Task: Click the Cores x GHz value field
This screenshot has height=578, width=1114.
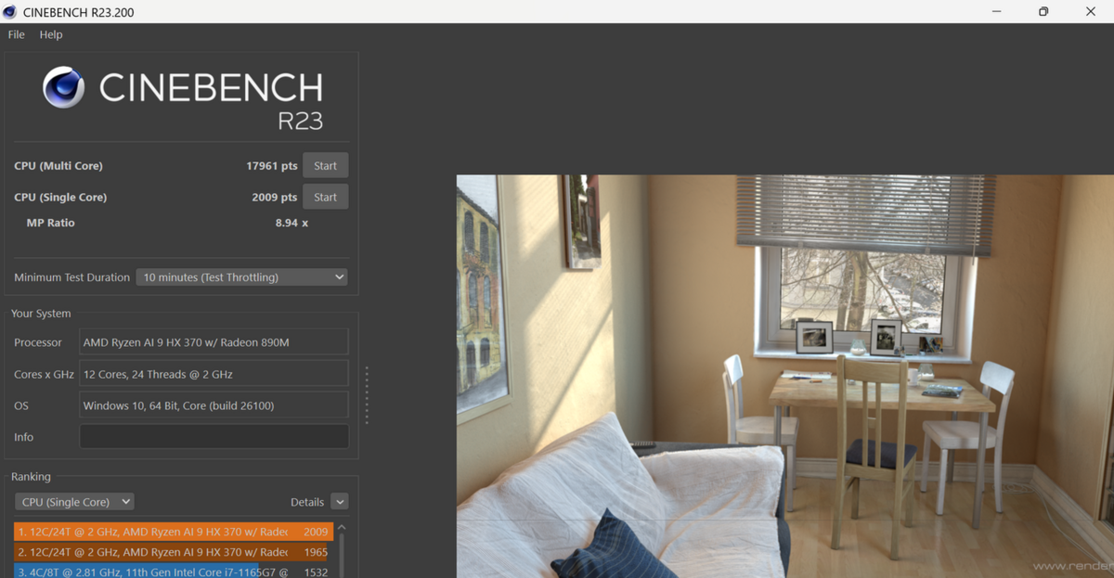Action: click(214, 375)
